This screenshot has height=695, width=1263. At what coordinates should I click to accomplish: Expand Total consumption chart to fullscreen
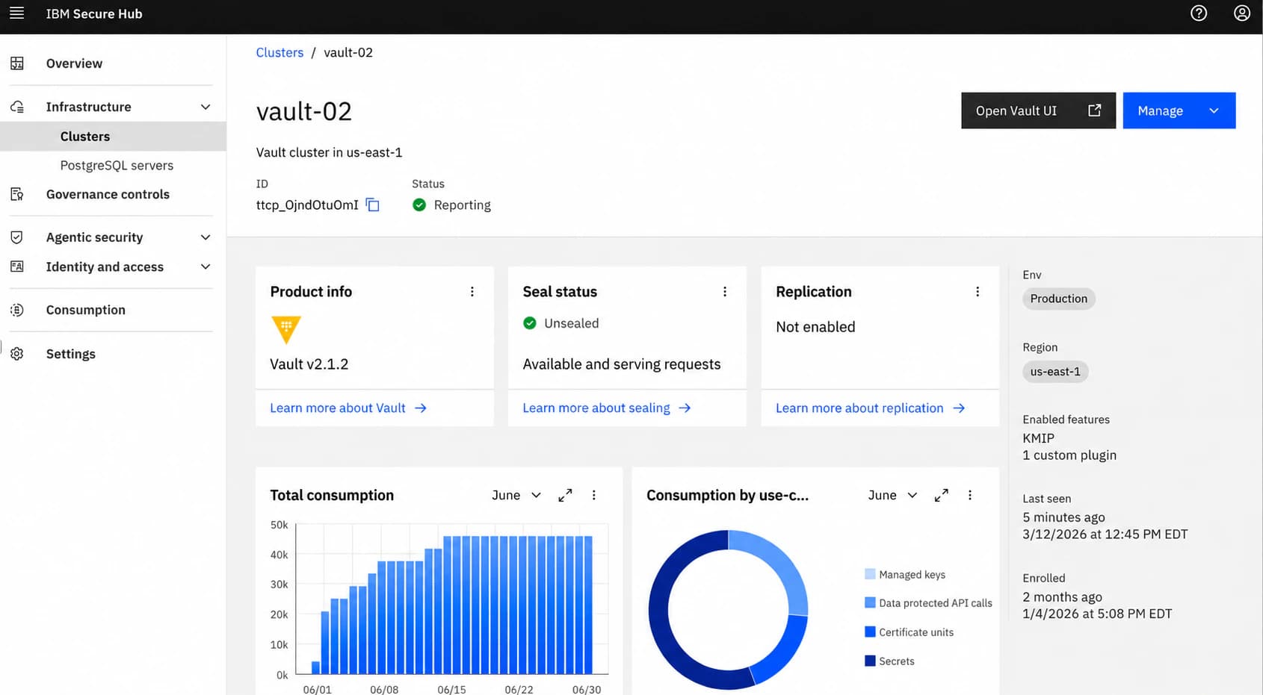pyautogui.click(x=566, y=496)
